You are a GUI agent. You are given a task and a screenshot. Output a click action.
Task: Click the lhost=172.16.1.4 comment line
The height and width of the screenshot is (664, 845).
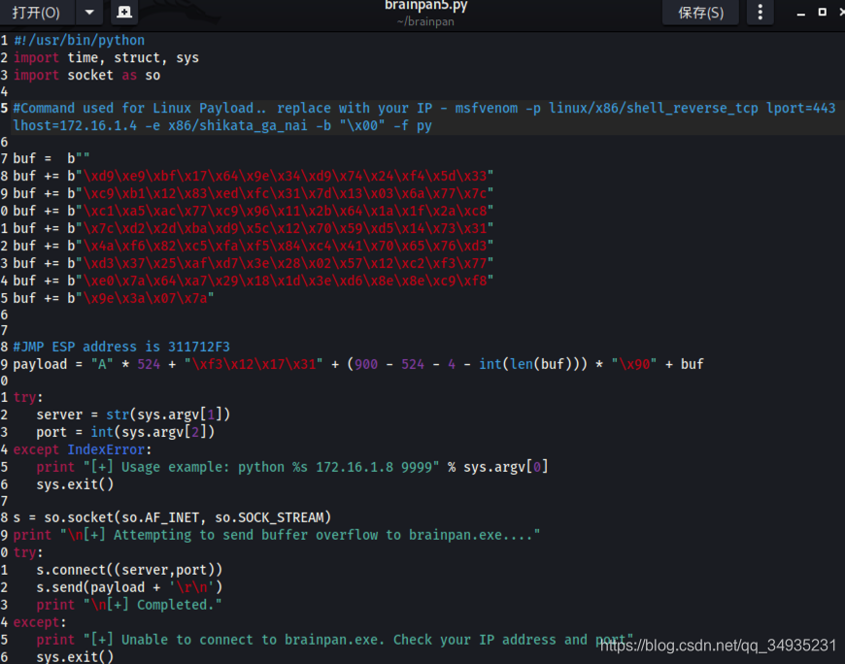tap(222, 125)
